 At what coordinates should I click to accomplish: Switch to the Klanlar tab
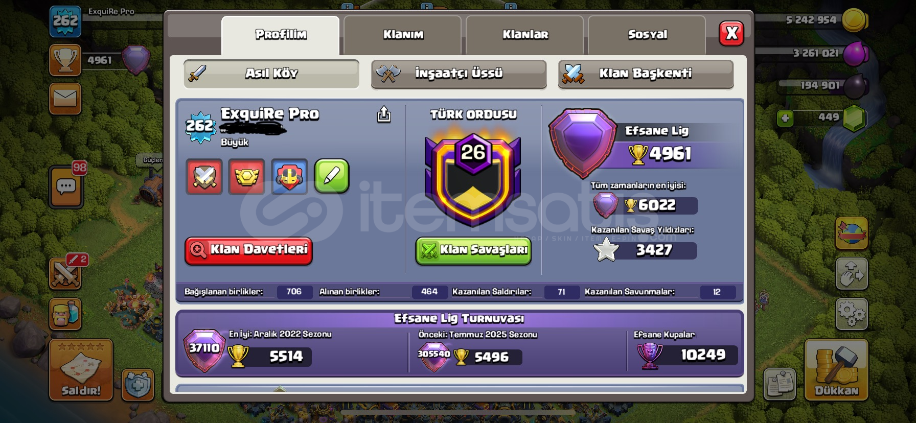(x=525, y=35)
